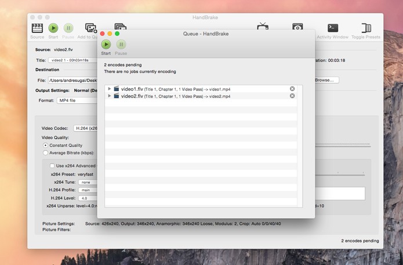
Task: Click the destination File path field
Action: point(73,81)
